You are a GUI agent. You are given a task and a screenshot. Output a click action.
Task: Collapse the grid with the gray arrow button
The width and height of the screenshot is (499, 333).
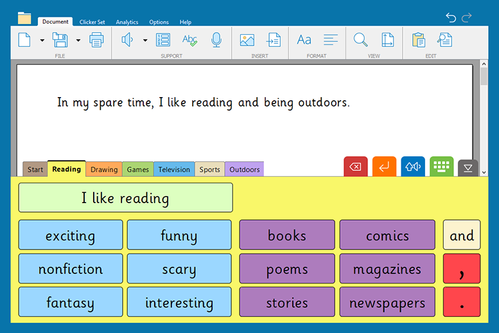468,168
